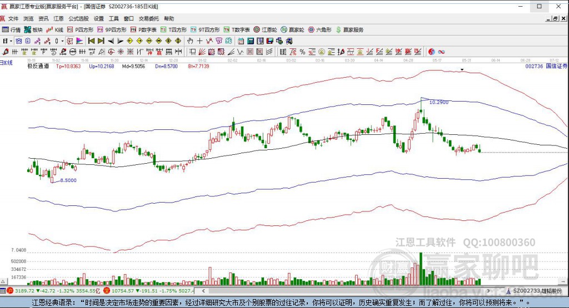Click the Dn=8.5700 indicator value
The image size is (569, 308).
pos(166,66)
